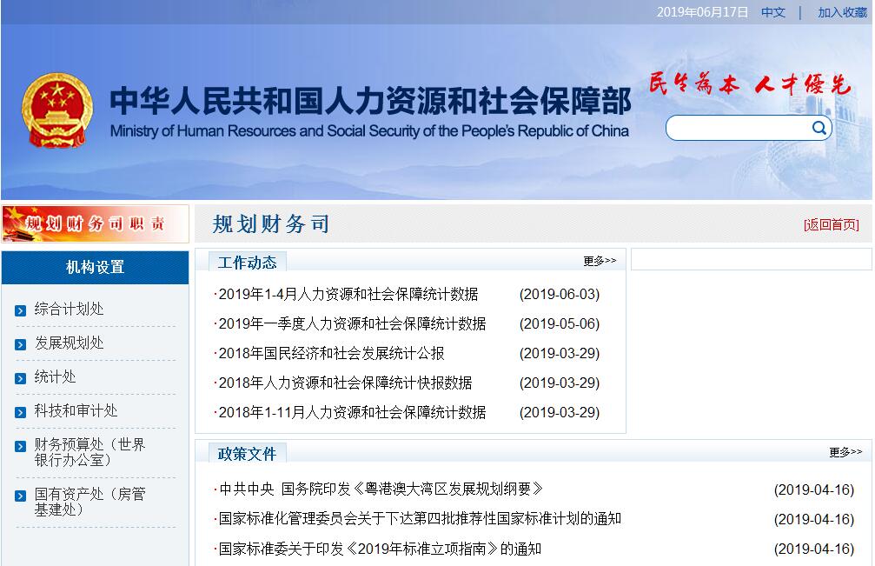Open 2019年1-4月人力资源和社会保障统计数据 article
This screenshot has height=566, width=875.
coord(348,294)
